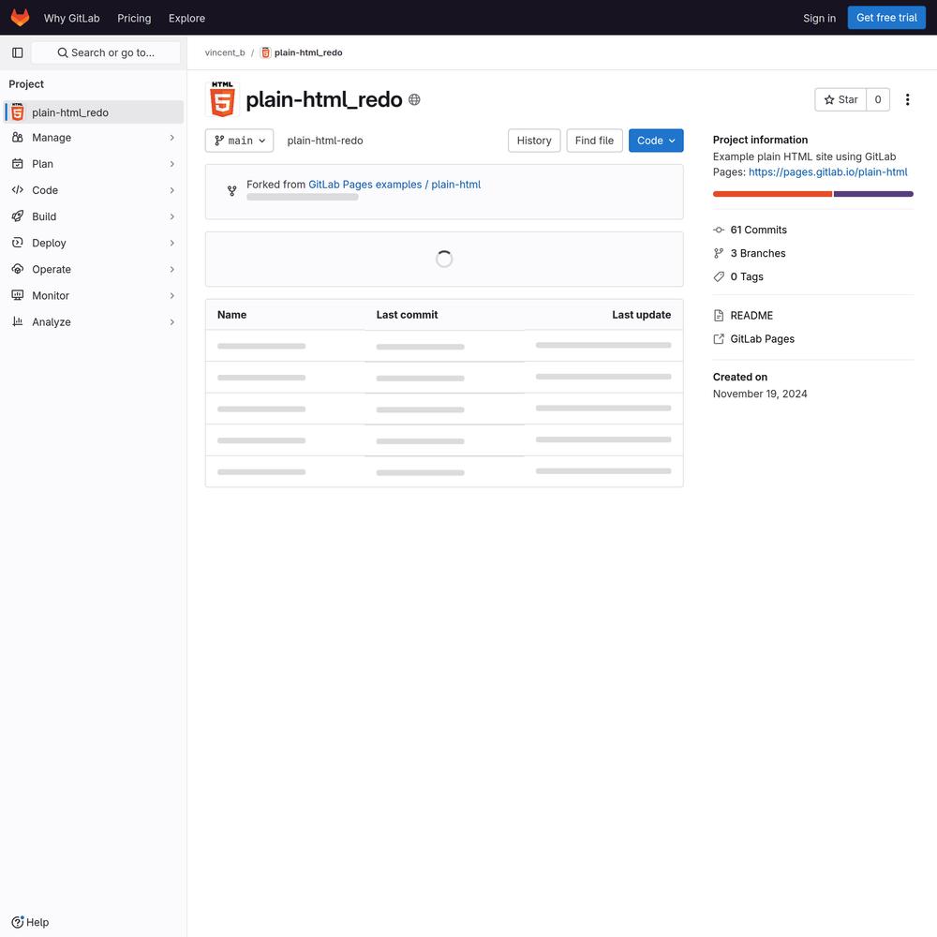Click the orange HTML segment of language bar
This screenshot has width=937, height=937.
click(772, 194)
